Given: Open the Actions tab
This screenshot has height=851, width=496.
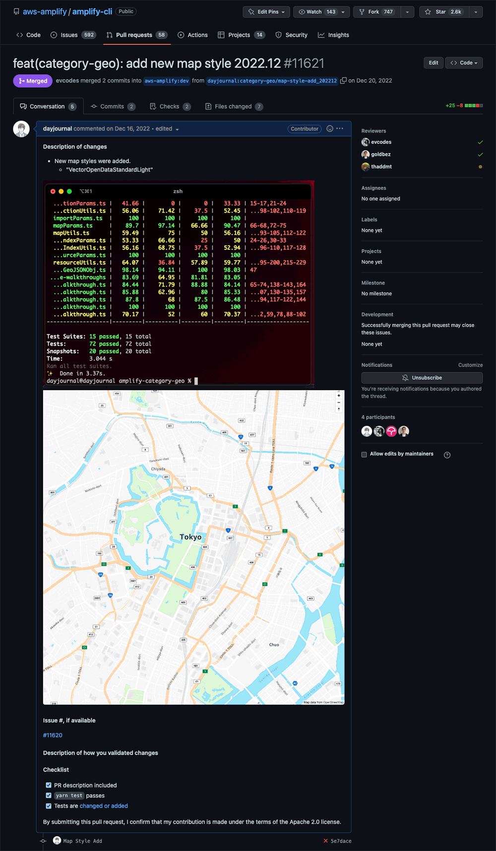Looking at the screenshot, I should 192,35.
